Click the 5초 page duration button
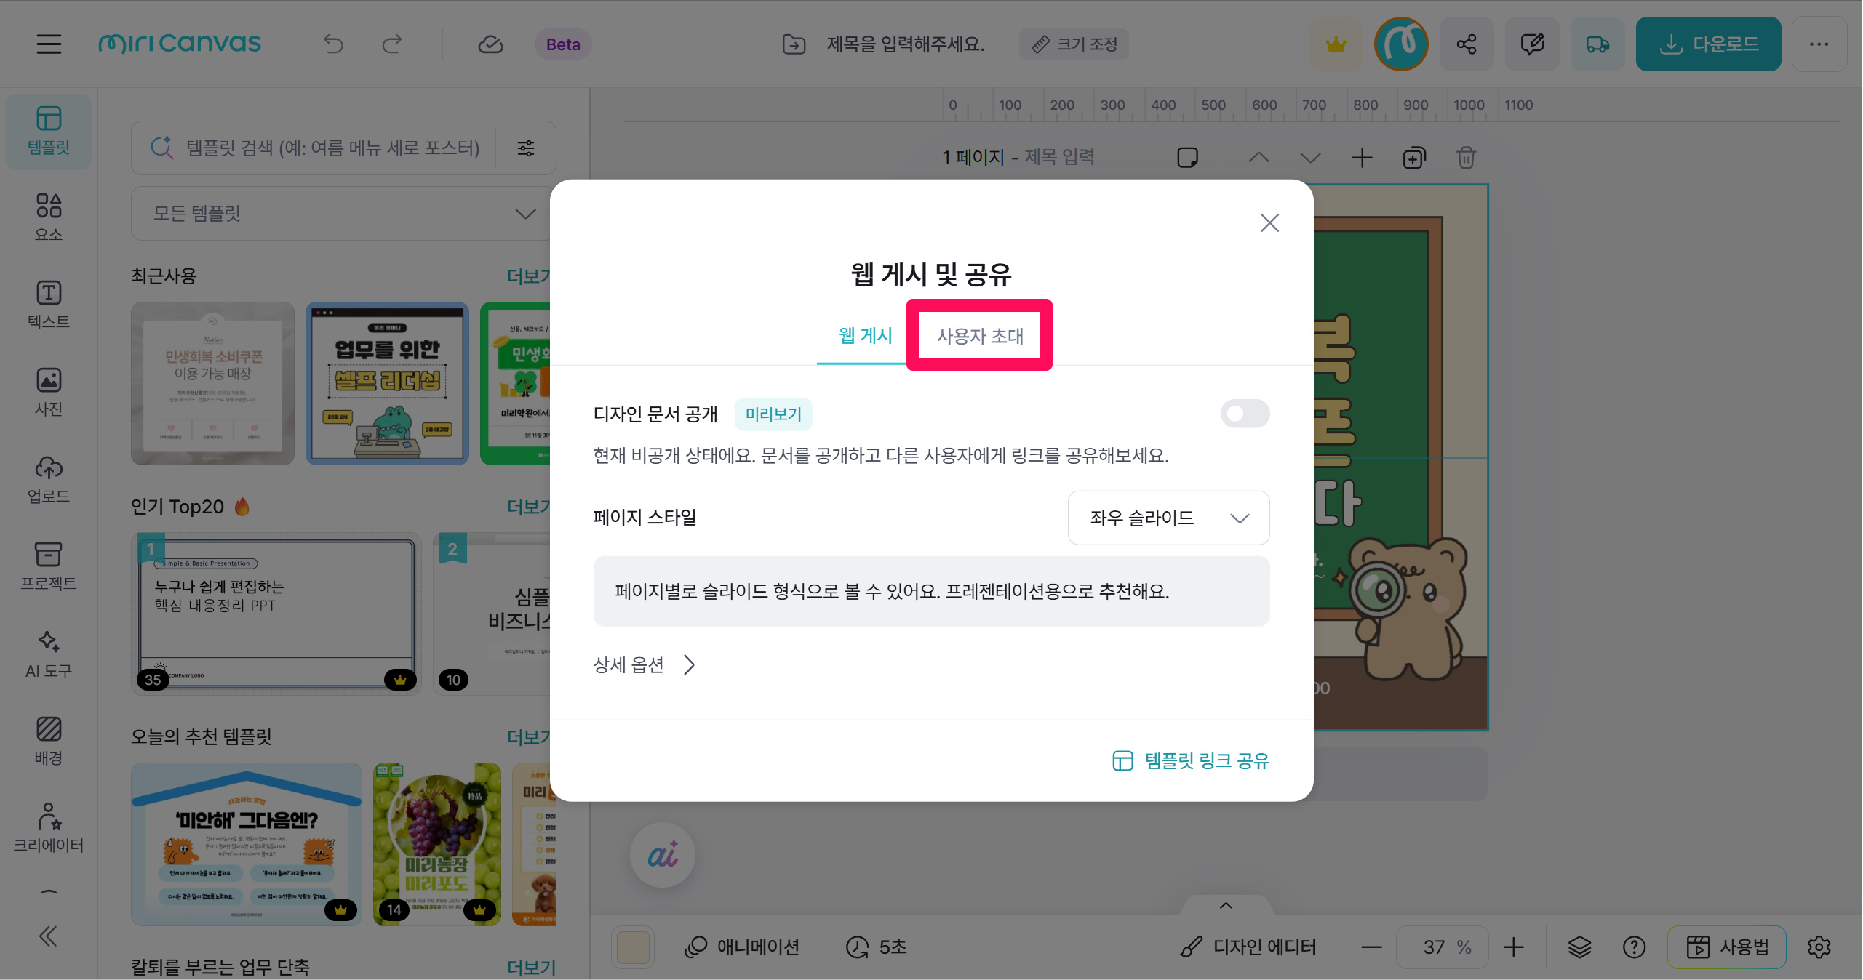 (x=876, y=947)
